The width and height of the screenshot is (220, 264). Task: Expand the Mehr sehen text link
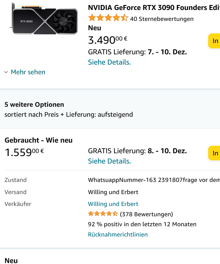click(28, 72)
